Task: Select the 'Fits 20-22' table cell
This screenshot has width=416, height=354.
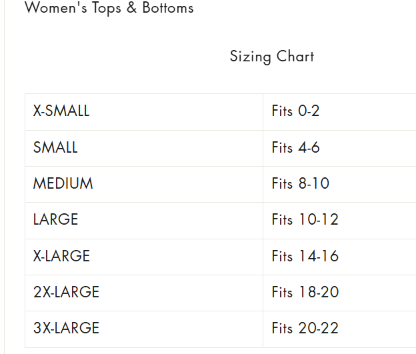Action: pyautogui.click(x=305, y=328)
